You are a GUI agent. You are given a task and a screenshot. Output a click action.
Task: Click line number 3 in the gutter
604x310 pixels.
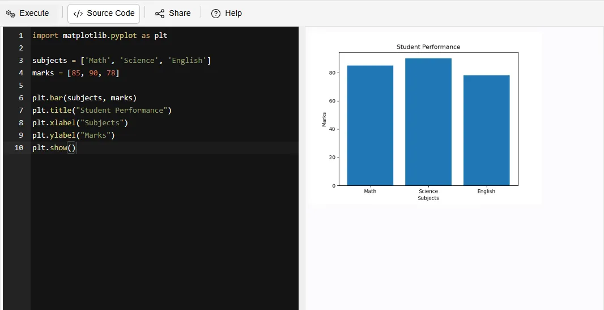click(21, 61)
